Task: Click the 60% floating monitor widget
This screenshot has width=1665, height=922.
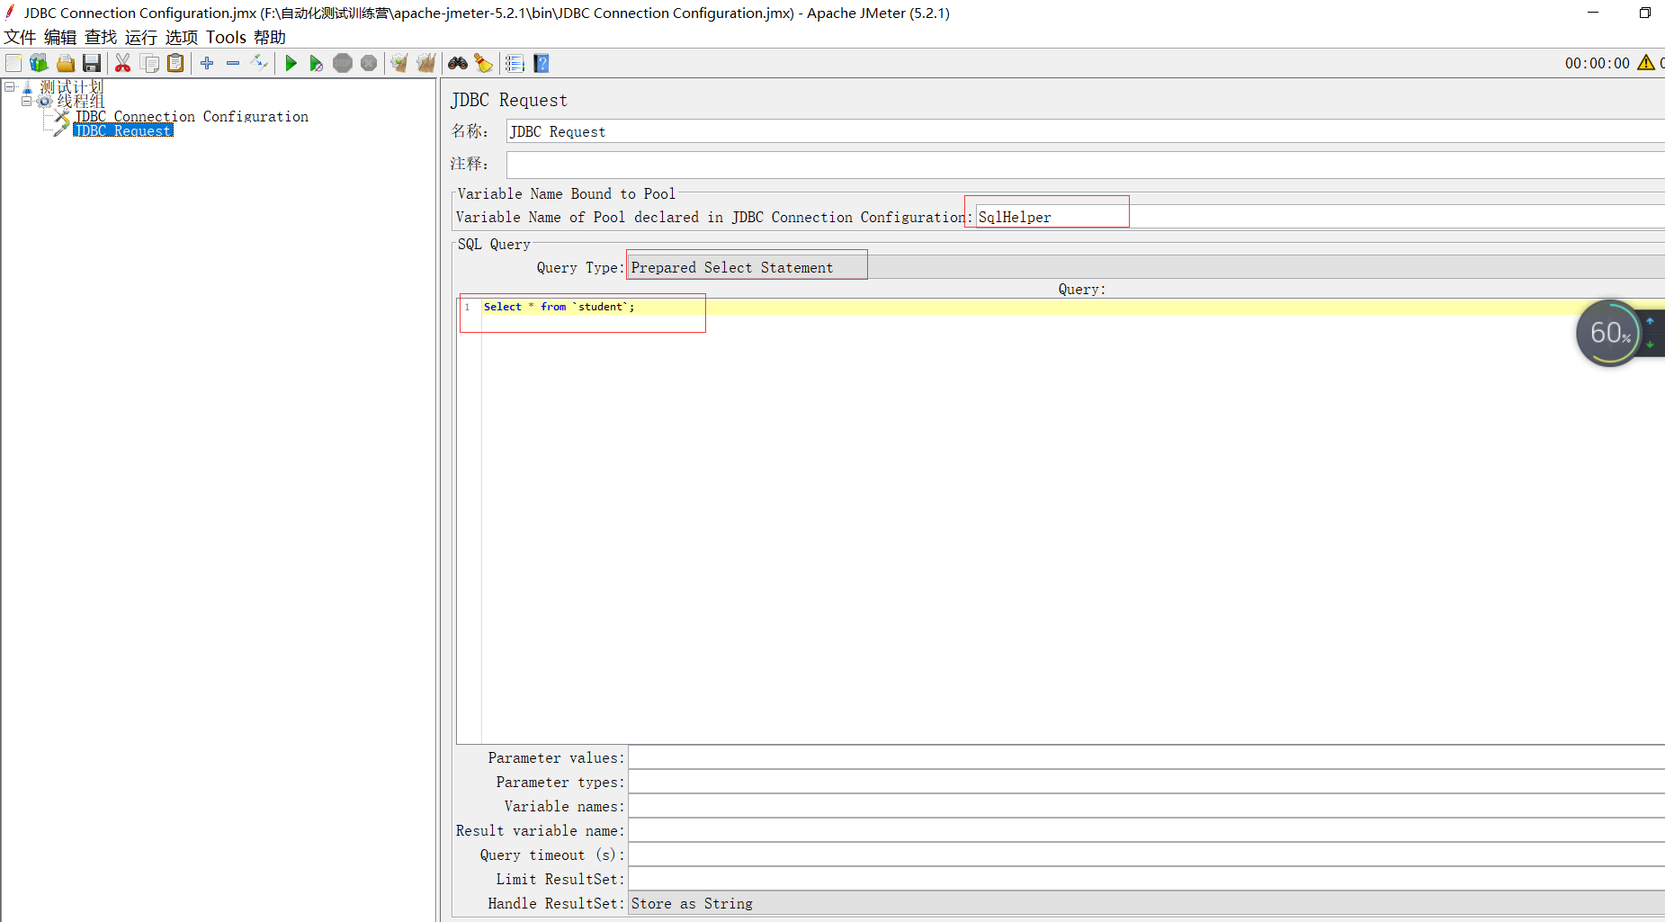Action: click(x=1609, y=333)
